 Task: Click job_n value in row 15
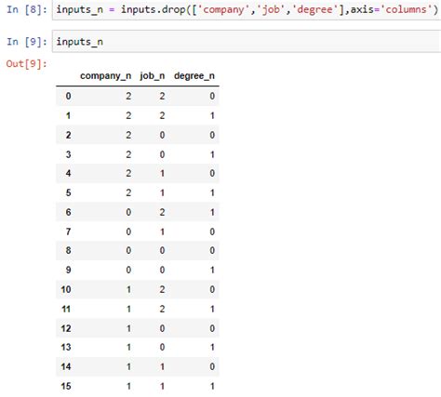click(162, 386)
